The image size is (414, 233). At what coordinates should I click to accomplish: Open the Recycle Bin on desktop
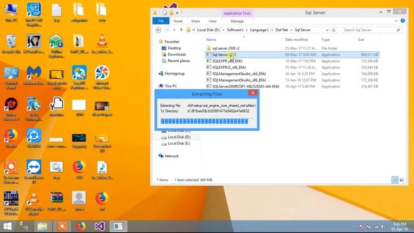coord(11,44)
